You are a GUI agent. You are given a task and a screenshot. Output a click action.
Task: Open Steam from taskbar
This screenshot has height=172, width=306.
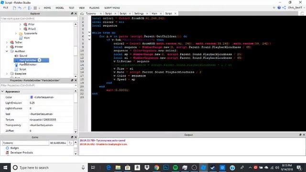213,168
